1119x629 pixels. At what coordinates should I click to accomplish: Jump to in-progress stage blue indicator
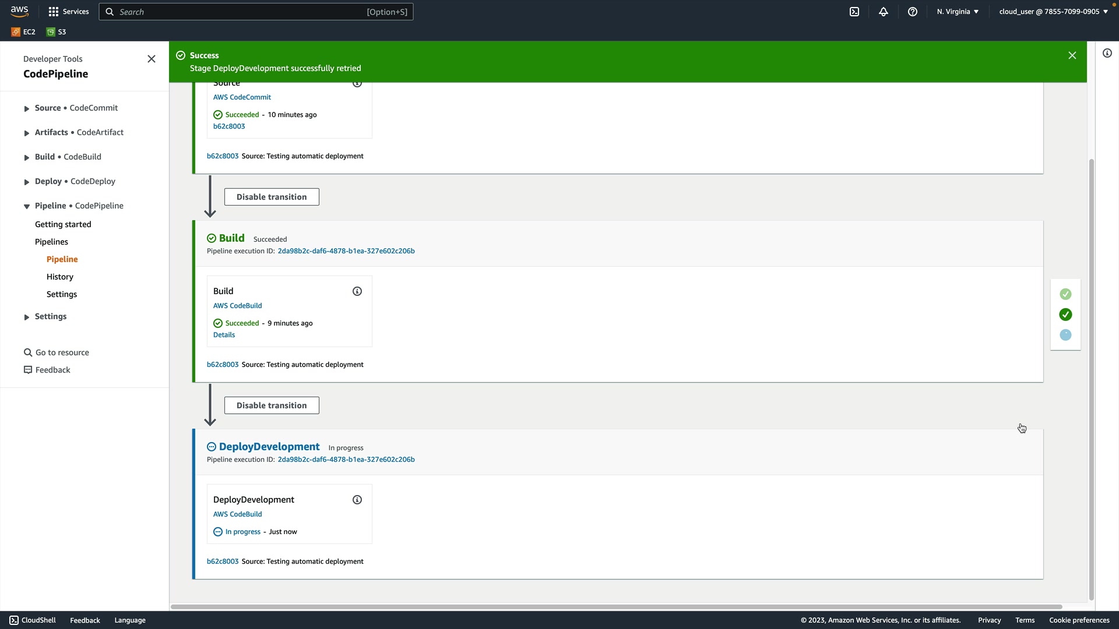(1065, 335)
